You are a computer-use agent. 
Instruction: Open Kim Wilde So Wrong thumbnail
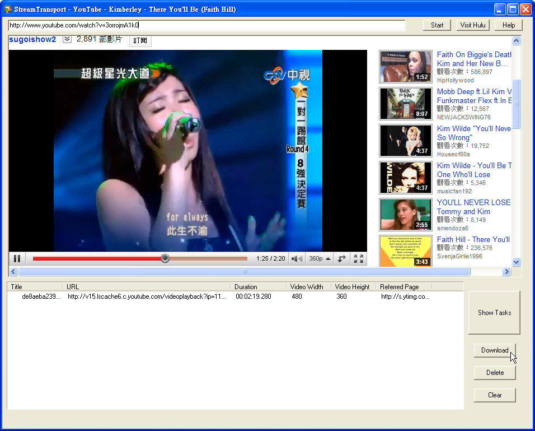[x=406, y=141]
